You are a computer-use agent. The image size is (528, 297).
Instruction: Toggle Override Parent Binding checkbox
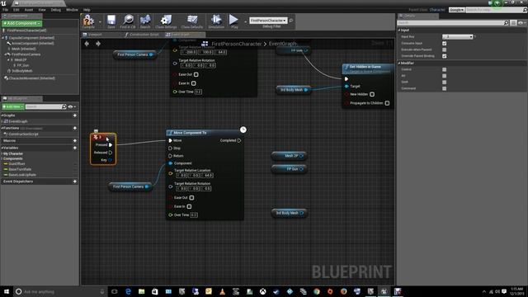click(x=445, y=56)
